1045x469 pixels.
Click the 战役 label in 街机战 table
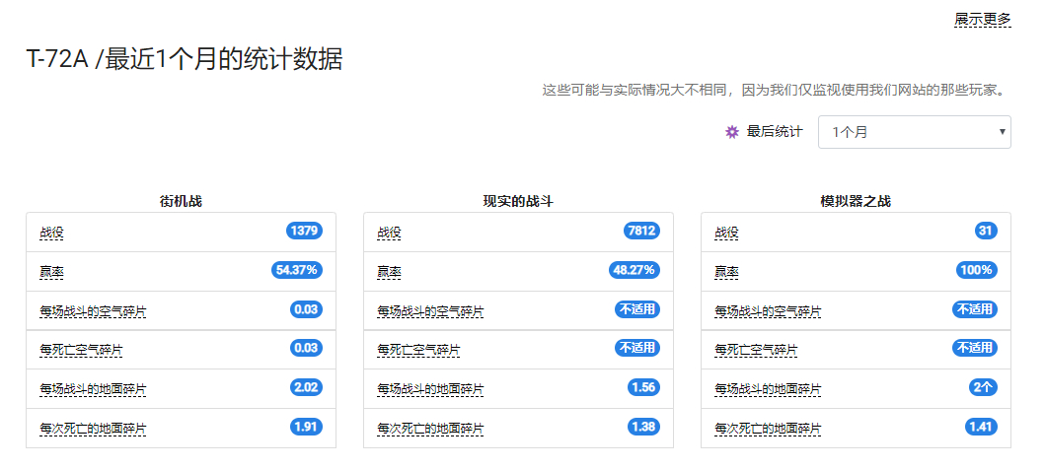tap(52, 233)
